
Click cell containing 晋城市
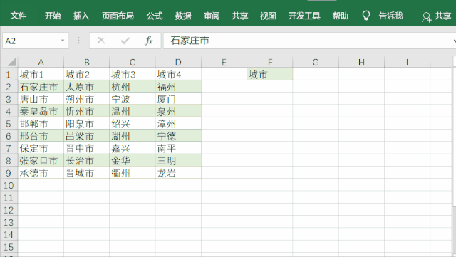(87, 173)
